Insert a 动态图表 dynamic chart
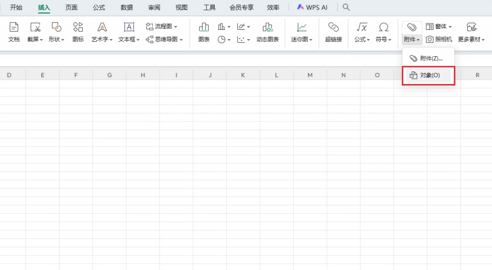 (x=268, y=32)
